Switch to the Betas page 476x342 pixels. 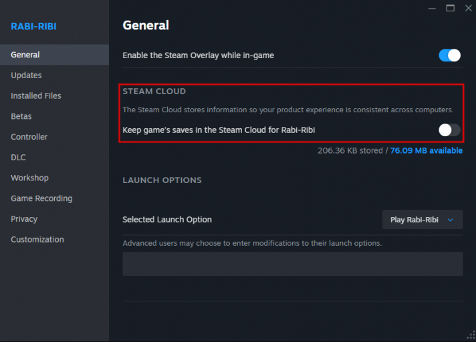pyautogui.click(x=21, y=116)
